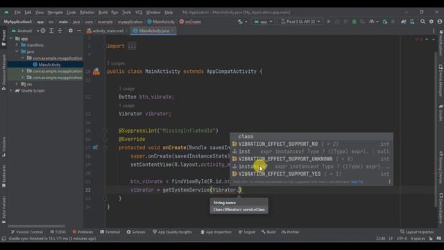Expand Gradle Scripts node

click(11, 91)
